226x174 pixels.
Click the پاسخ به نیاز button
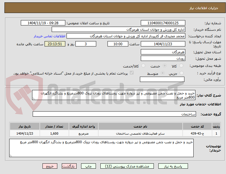[x=173, y=166]
